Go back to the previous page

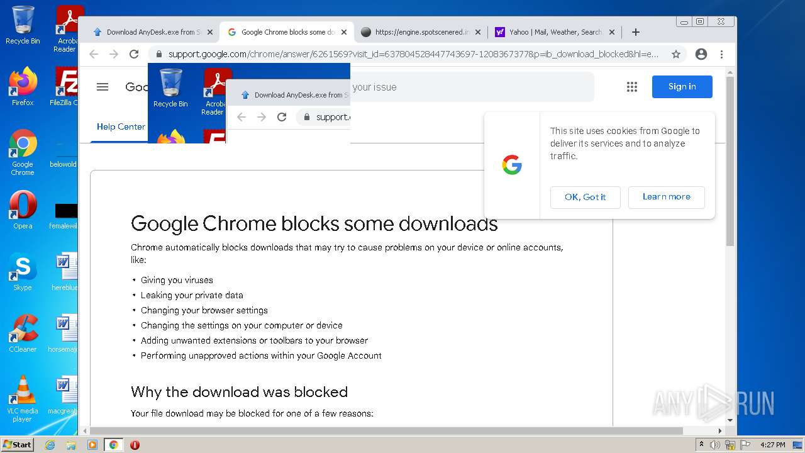[94, 54]
